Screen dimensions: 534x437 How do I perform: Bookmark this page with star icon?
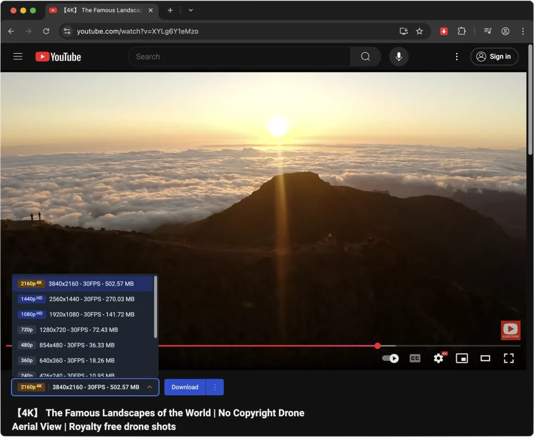(419, 31)
